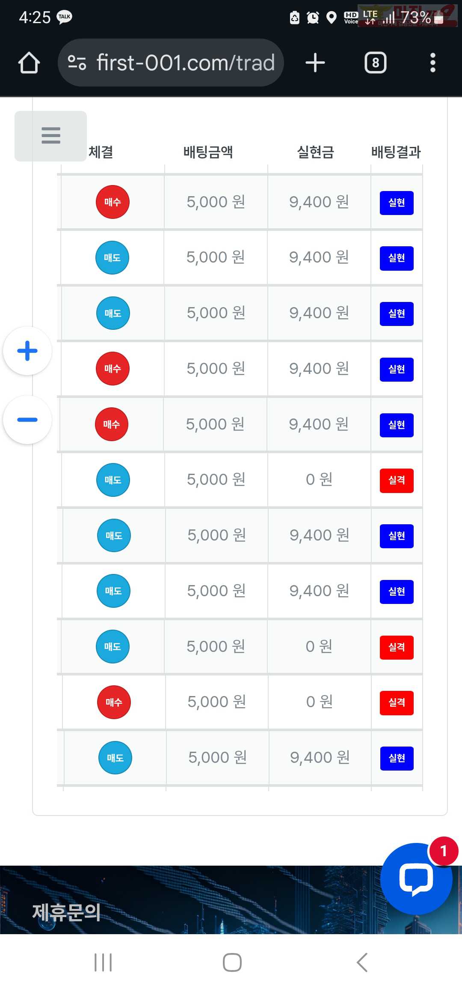Click the zoom in plus button

(27, 351)
